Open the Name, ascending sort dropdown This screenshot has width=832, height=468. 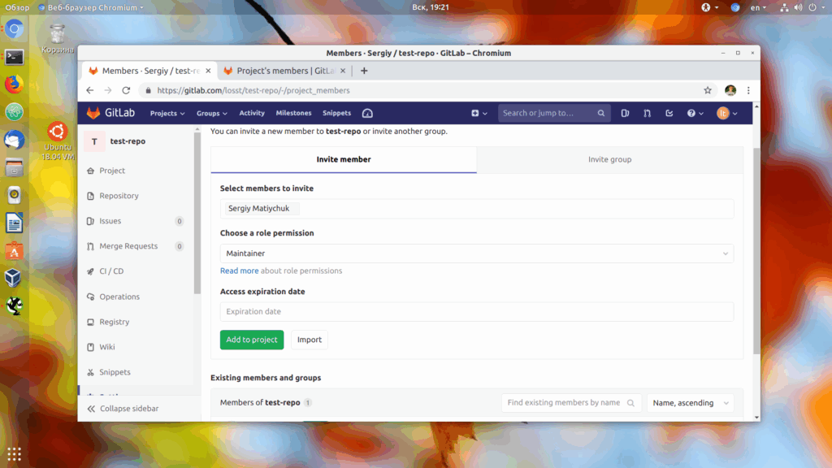point(691,403)
